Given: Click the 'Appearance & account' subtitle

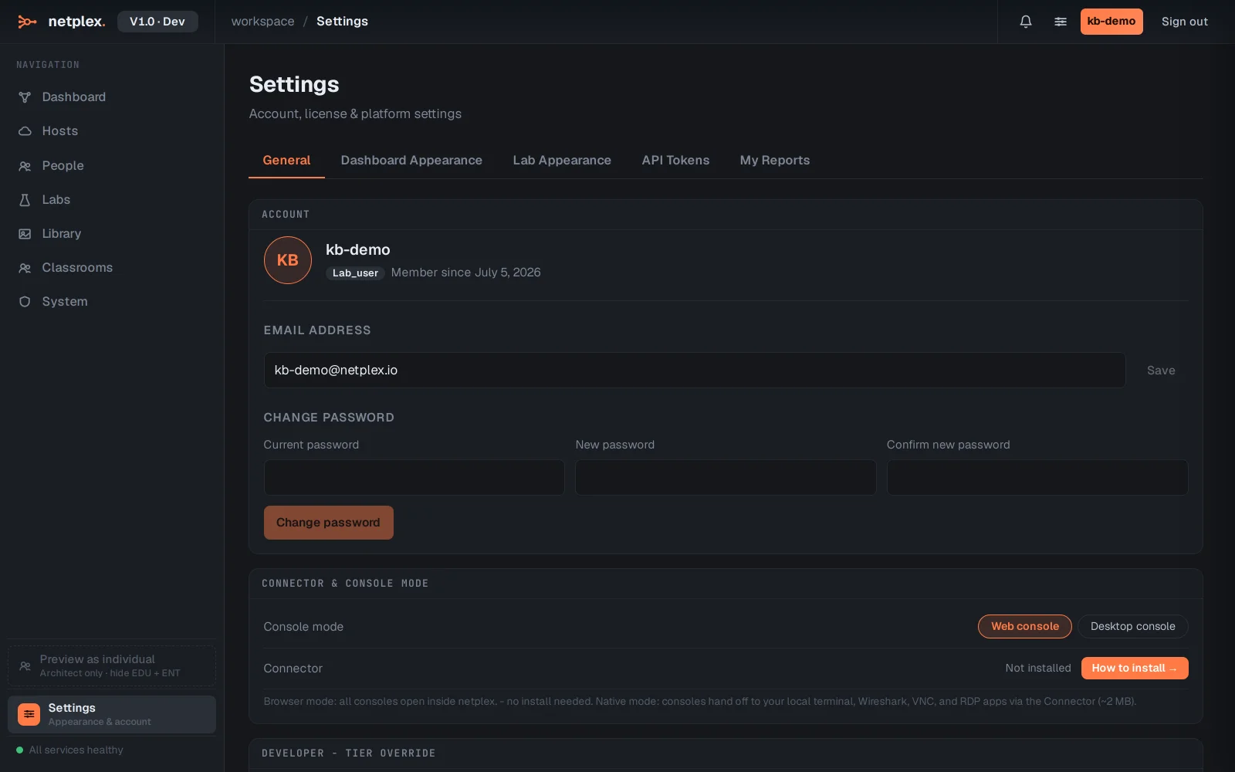Looking at the screenshot, I should click(100, 722).
